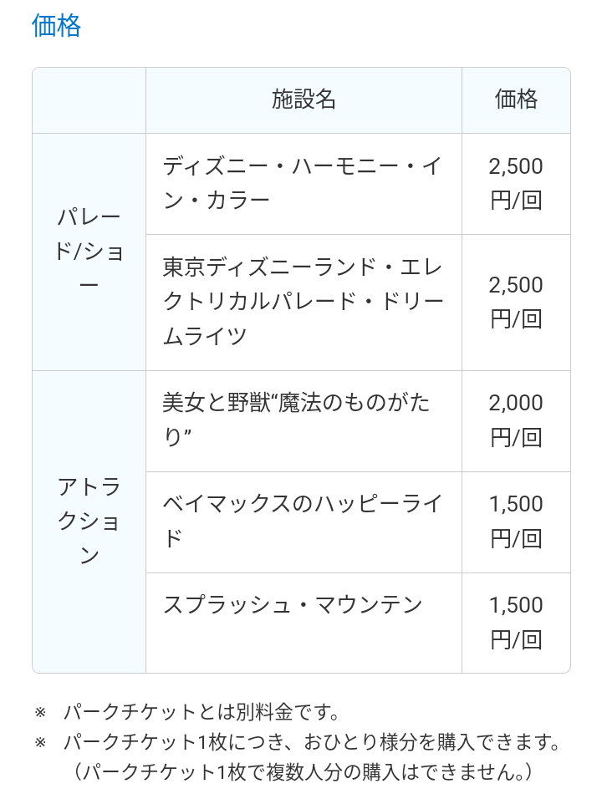This screenshot has height=809, width=602.
Task: Click the アトラクション category cell
Action: pyautogui.click(x=89, y=522)
